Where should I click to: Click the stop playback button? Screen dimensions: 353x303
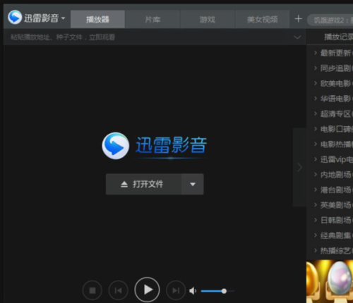pyautogui.click(x=92, y=290)
